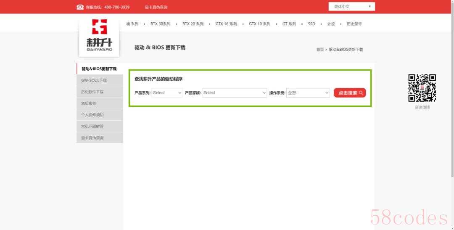454x230 pixels.
Task: Select the RTX 20 系列 menu item
Action: (x=193, y=24)
